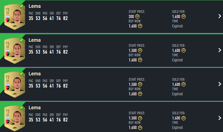Open the first Lema gold player card
The width and height of the screenshot is (223, 132).
pos(15,17)
